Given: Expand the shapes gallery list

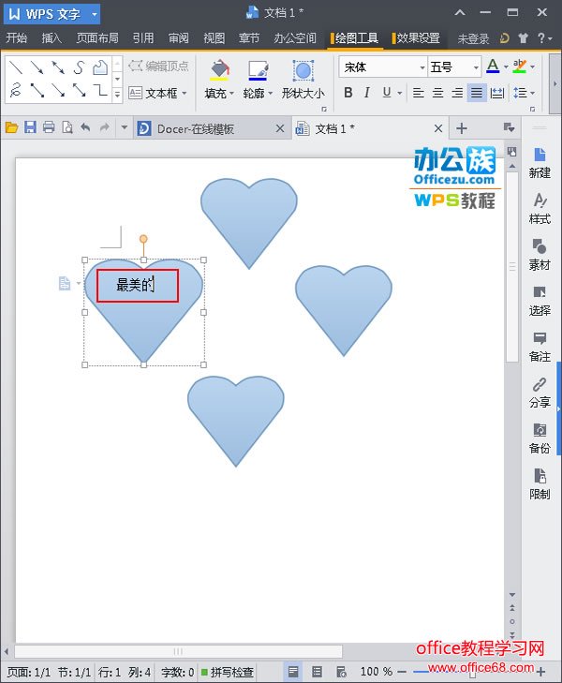Looking at the screenshot, I should click(x=117, y=94).
